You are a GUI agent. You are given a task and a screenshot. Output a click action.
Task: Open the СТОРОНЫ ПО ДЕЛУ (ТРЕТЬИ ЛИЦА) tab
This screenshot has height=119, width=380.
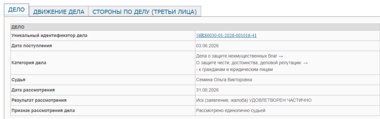point(145,11)
